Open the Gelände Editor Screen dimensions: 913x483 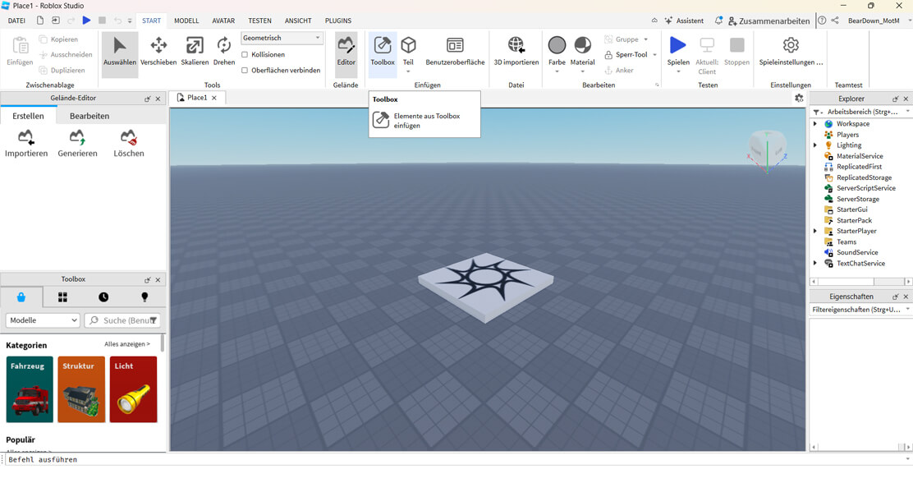click(x=346, y=53)
